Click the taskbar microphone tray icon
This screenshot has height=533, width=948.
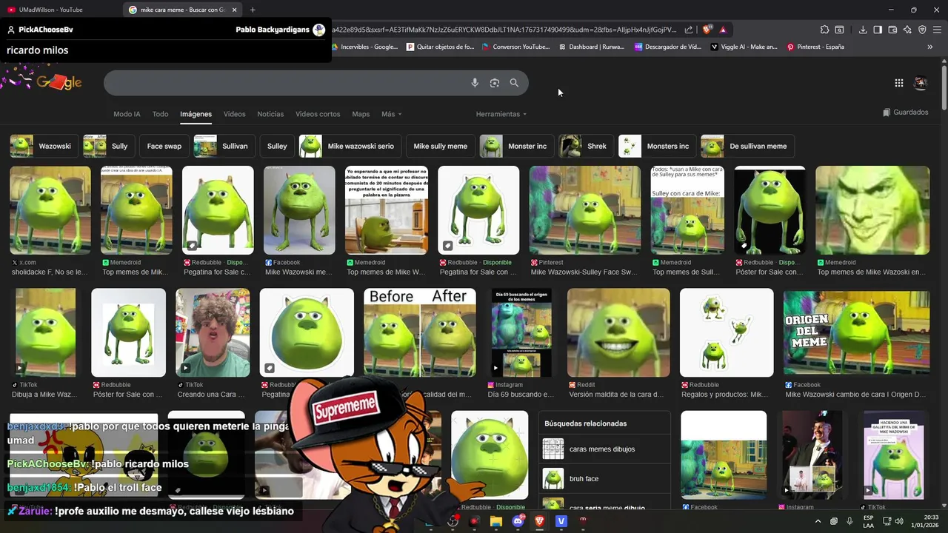coord(849,521)
